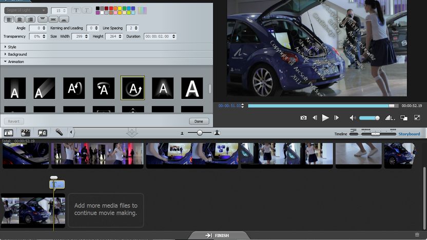This screenshot has width=427, height=240.
Task: Open the font name dropdown
Action: pyautogui.click(x=26, y=10)
